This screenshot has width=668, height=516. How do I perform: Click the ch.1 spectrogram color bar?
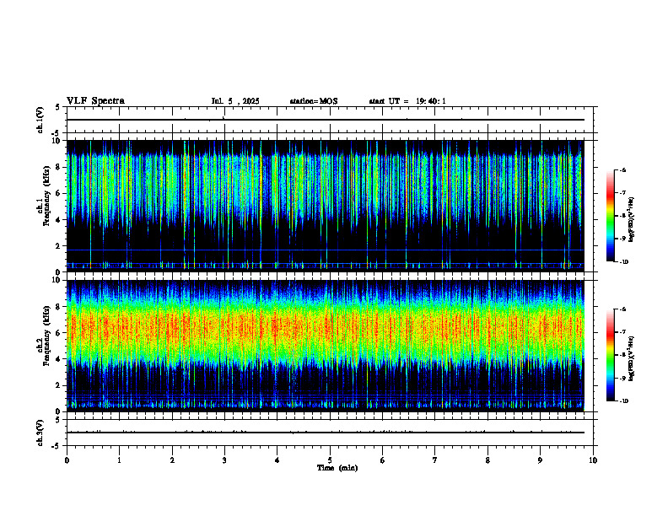(610, 216)
